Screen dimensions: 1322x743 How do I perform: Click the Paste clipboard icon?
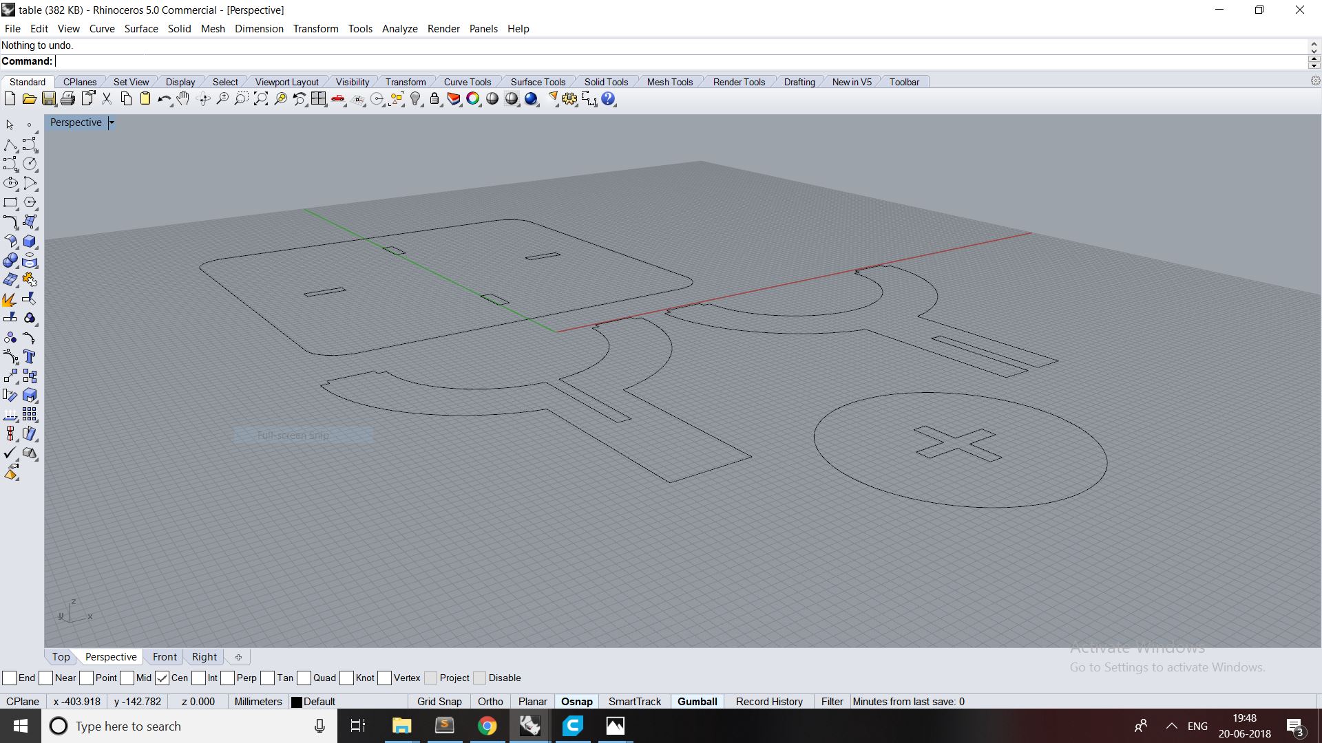point(145,99)
